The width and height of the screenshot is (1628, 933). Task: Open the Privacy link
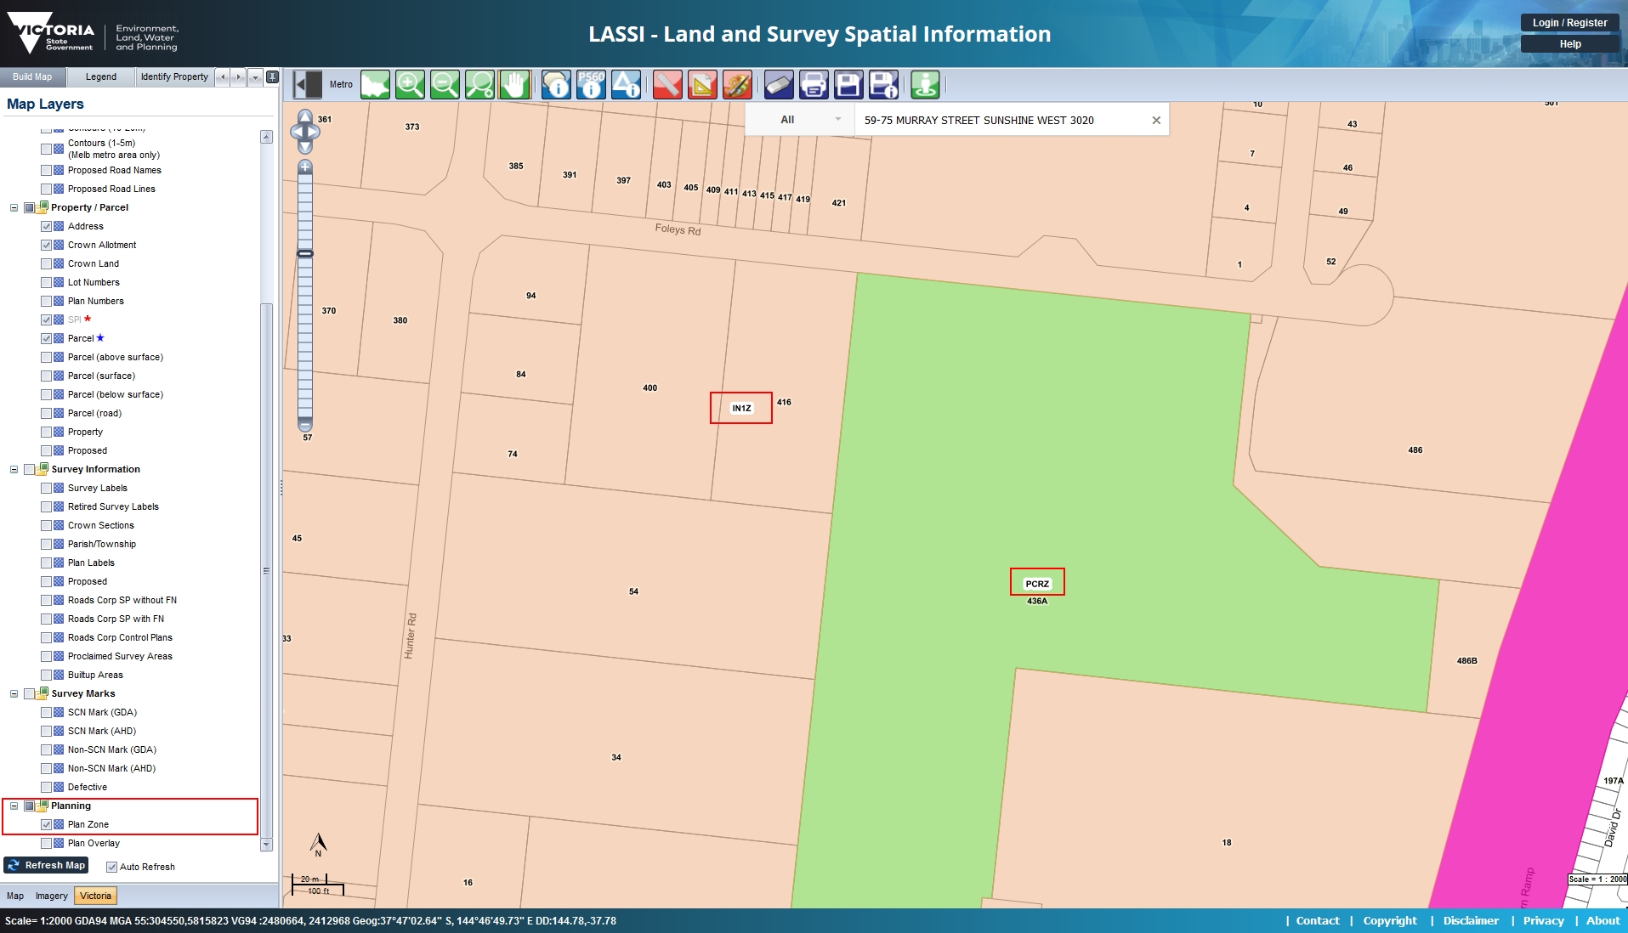[1543, 920]
